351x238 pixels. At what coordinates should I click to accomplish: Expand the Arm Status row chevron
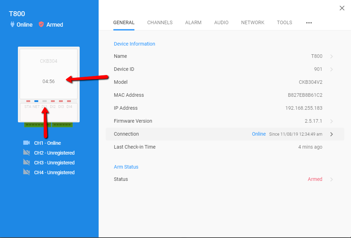(332, 179)
